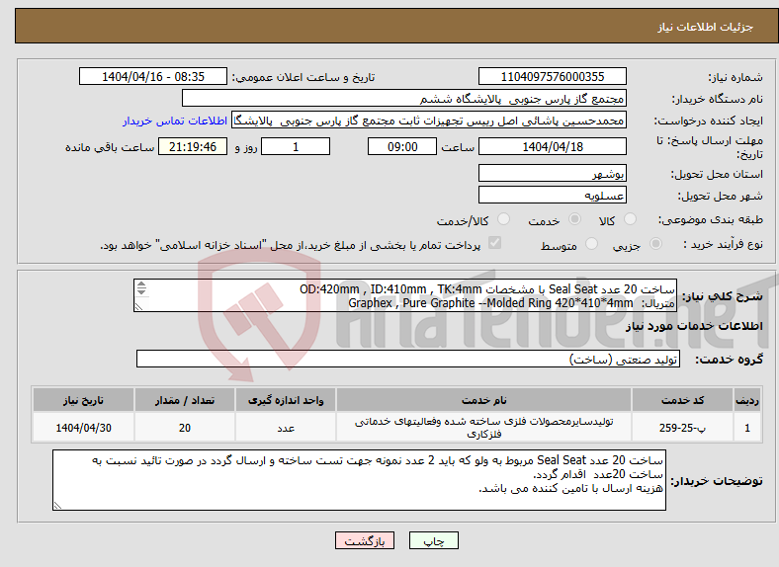Select the خدمت radio button
779x567 pixels.
click(574, 219)
